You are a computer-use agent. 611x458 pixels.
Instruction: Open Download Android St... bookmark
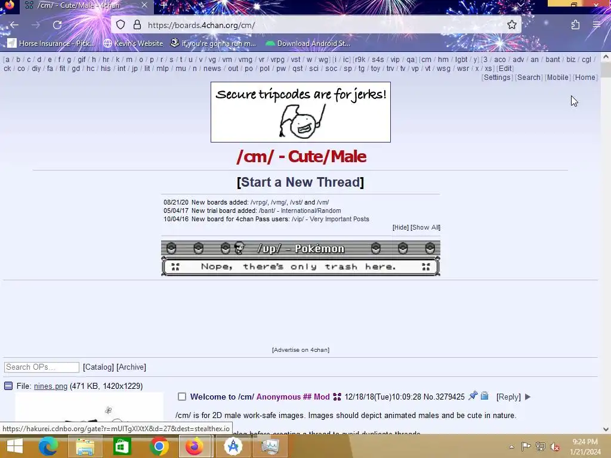308,43
